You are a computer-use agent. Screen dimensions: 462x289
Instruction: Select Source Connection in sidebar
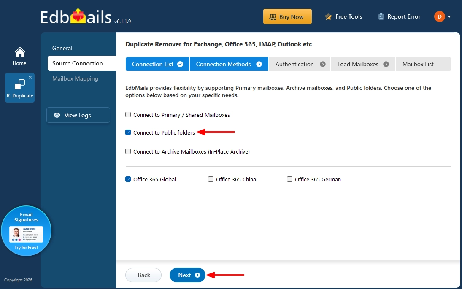click(82, 63)
